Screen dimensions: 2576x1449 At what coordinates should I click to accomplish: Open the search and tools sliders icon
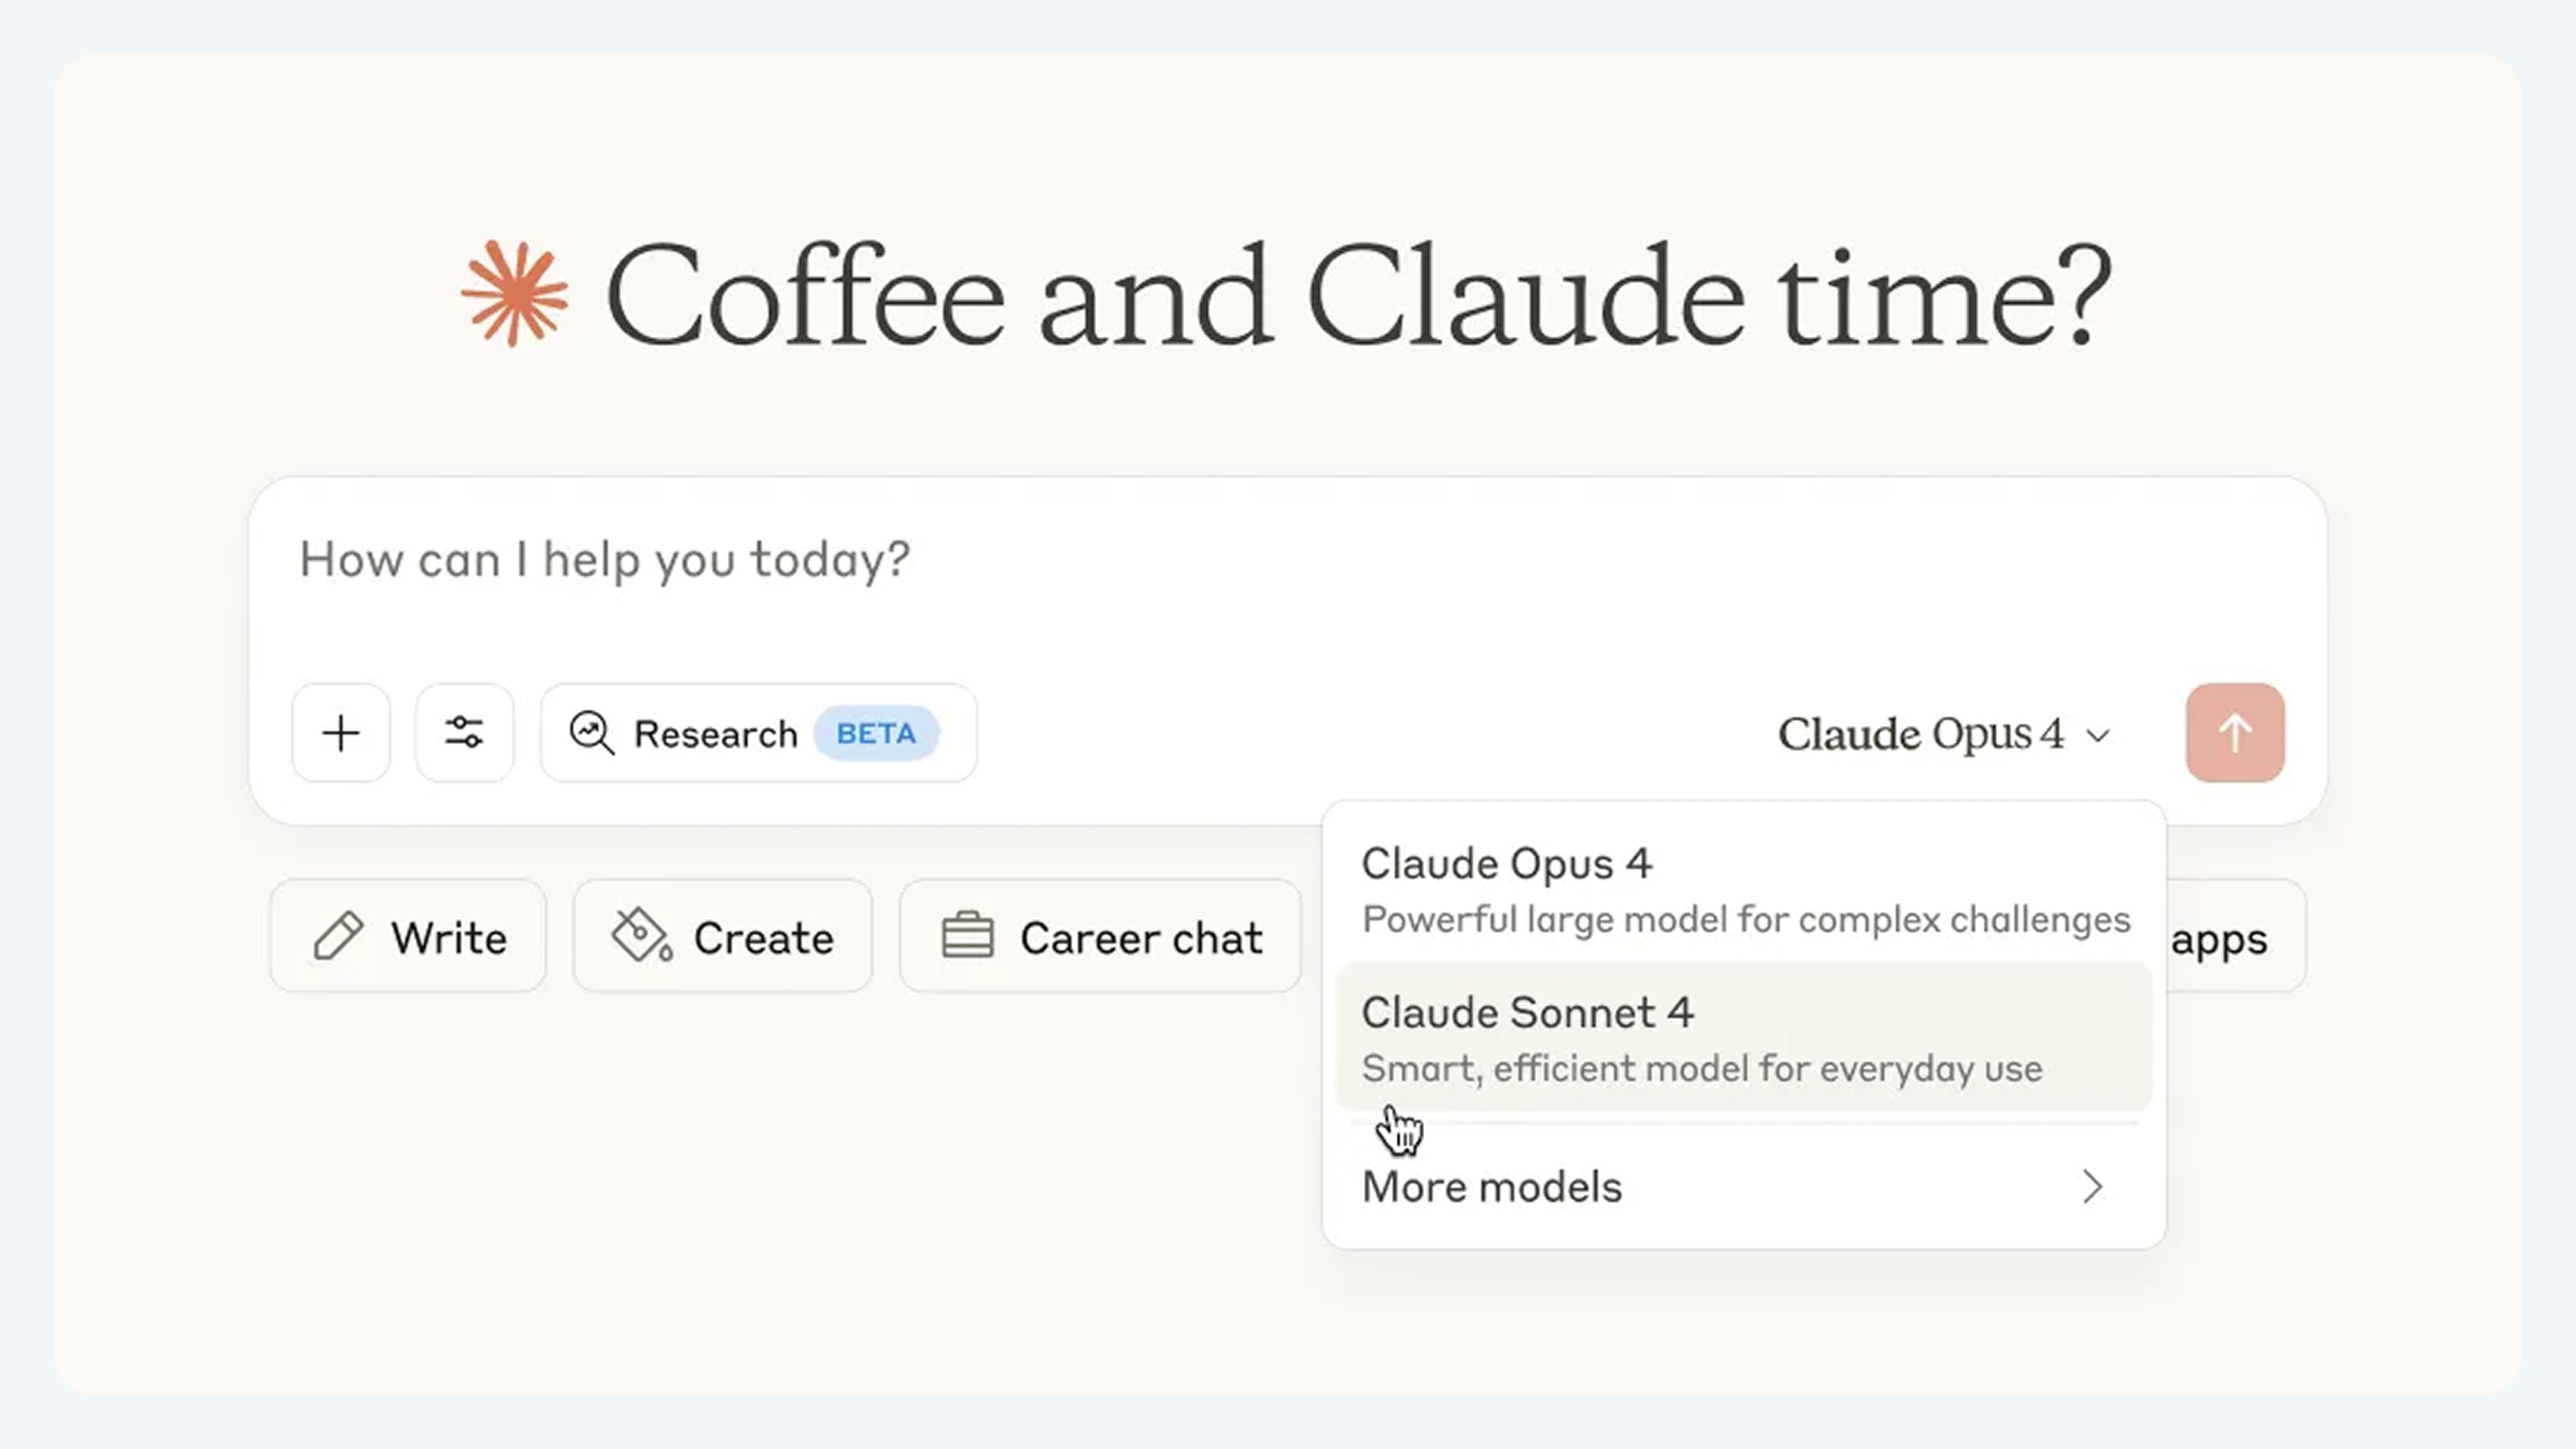(465, 733)
